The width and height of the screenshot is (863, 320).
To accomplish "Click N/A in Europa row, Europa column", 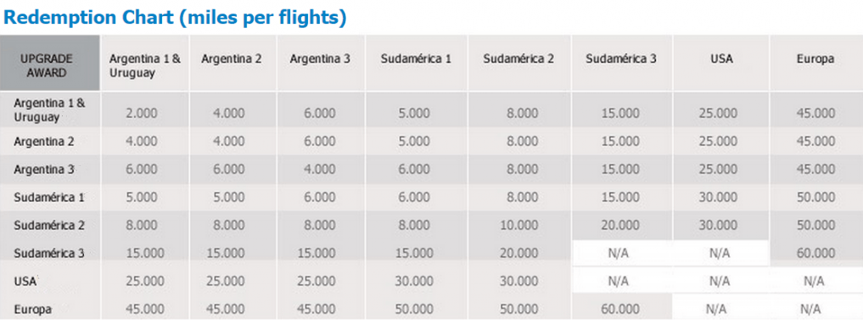I will (x=814, y=310).
